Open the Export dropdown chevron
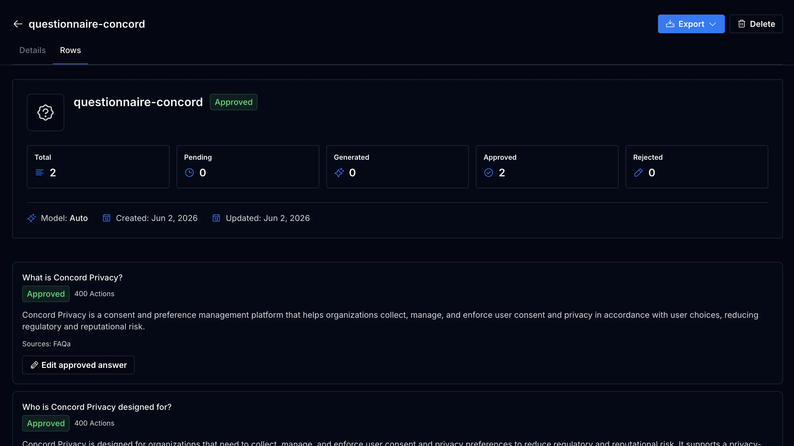Screen dimensions: 794x446 tap(713, 24)
